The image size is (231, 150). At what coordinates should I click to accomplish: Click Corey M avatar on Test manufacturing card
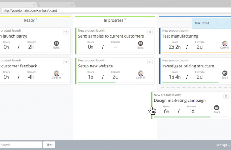[x=225, y=43]
